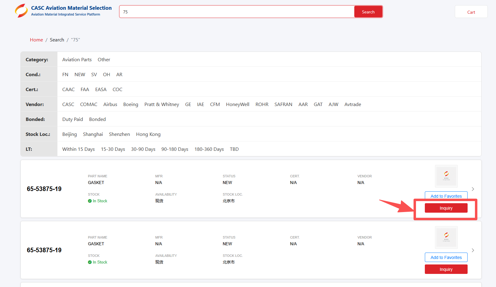Select SV condition filter

pos(94,75)
